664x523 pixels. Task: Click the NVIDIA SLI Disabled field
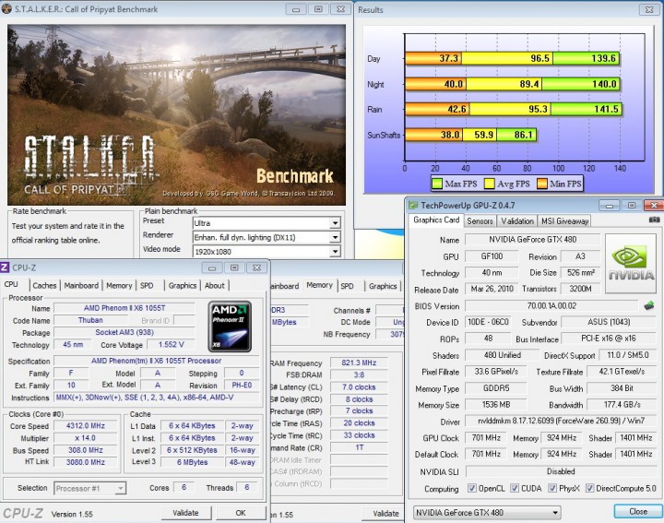tap(561, 471)
